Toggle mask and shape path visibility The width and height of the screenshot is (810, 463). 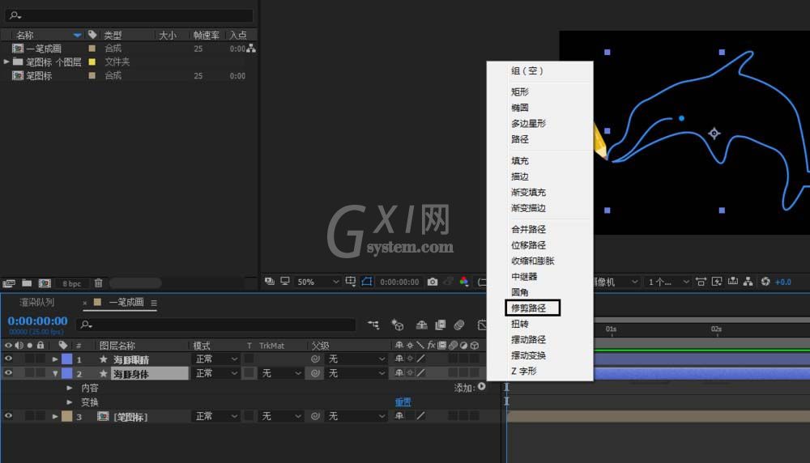pyautogui.click(x=367, y=282)
